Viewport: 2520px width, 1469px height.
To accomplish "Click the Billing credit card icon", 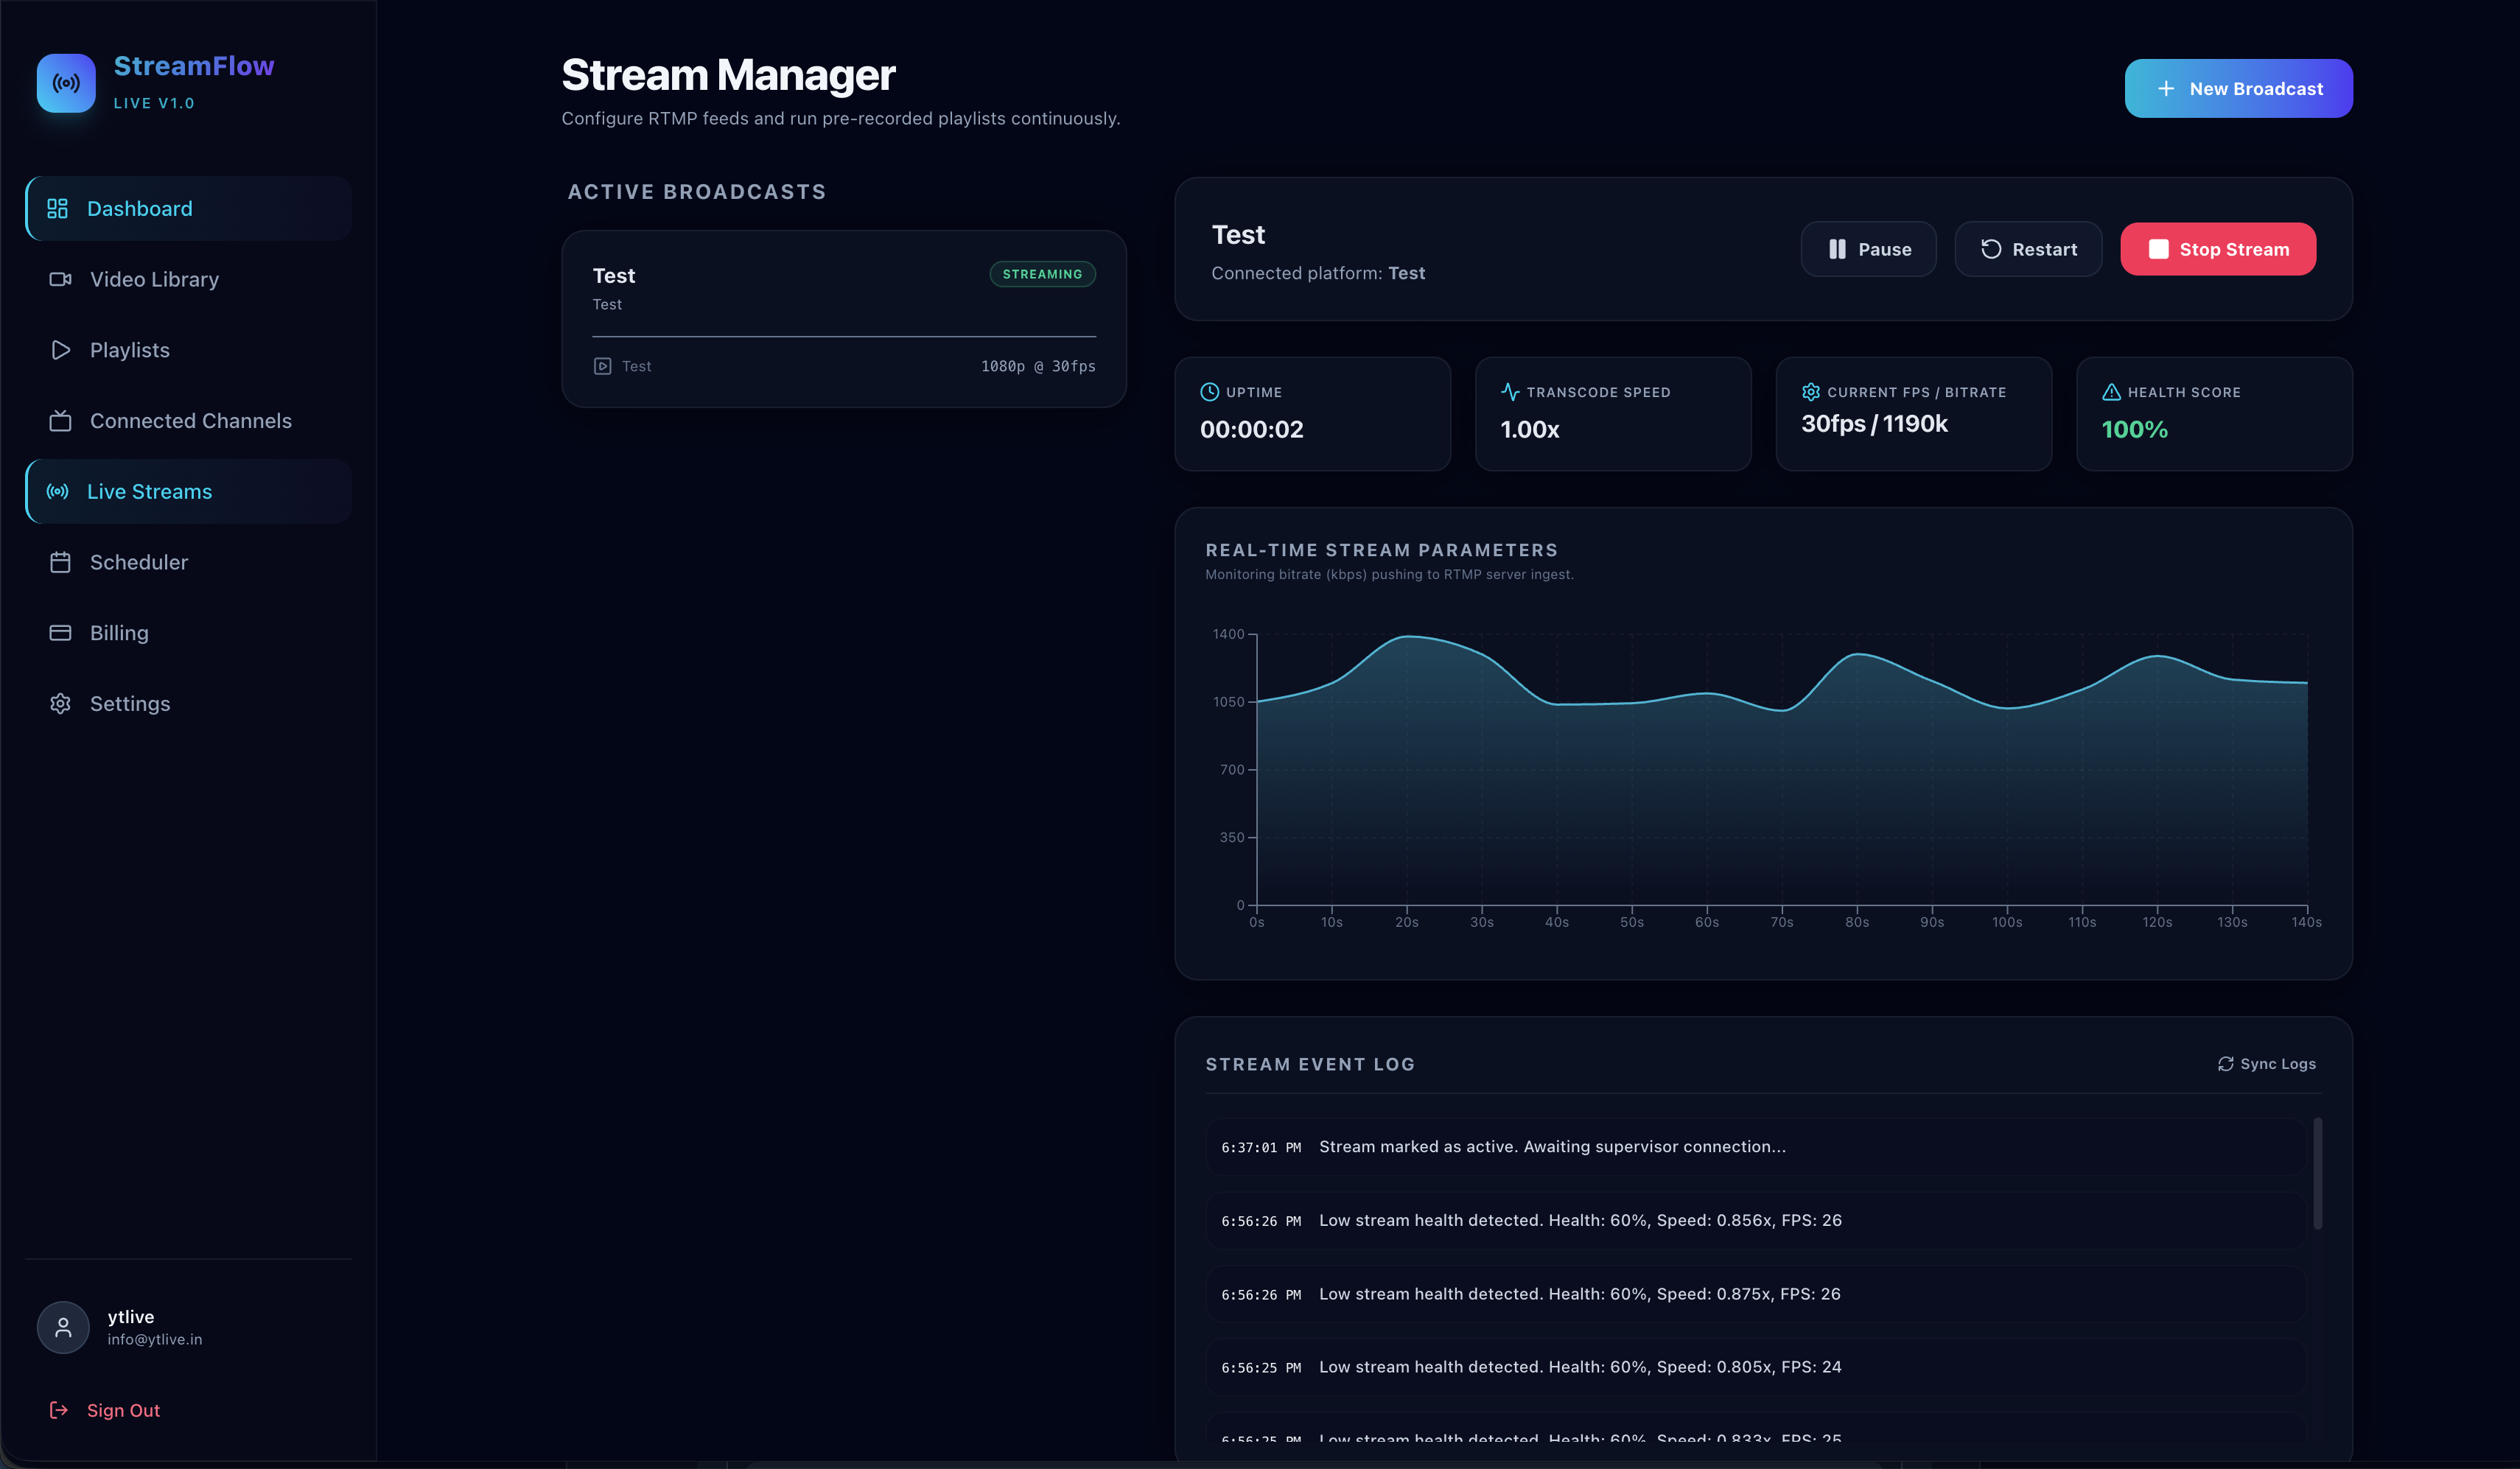I will [60, 633].
